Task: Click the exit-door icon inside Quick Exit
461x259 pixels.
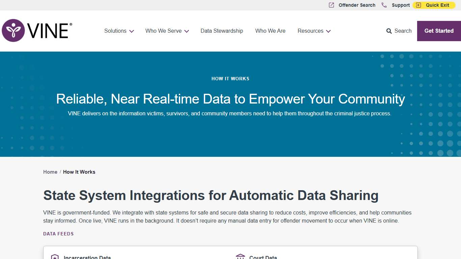Action: tap(418, 5)
